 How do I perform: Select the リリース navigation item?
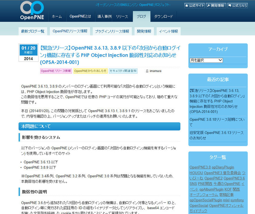pos(122,16)
